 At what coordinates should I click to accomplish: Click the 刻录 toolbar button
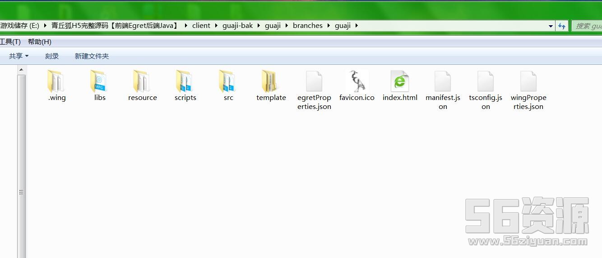(x=52, y=56)
